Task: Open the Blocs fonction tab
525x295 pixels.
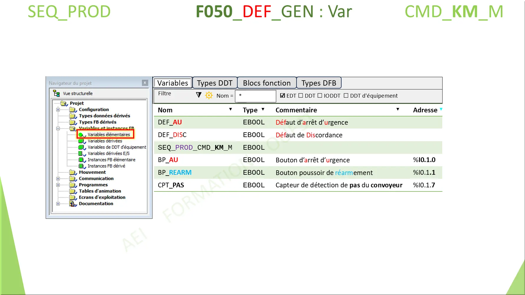Action: 266,83
